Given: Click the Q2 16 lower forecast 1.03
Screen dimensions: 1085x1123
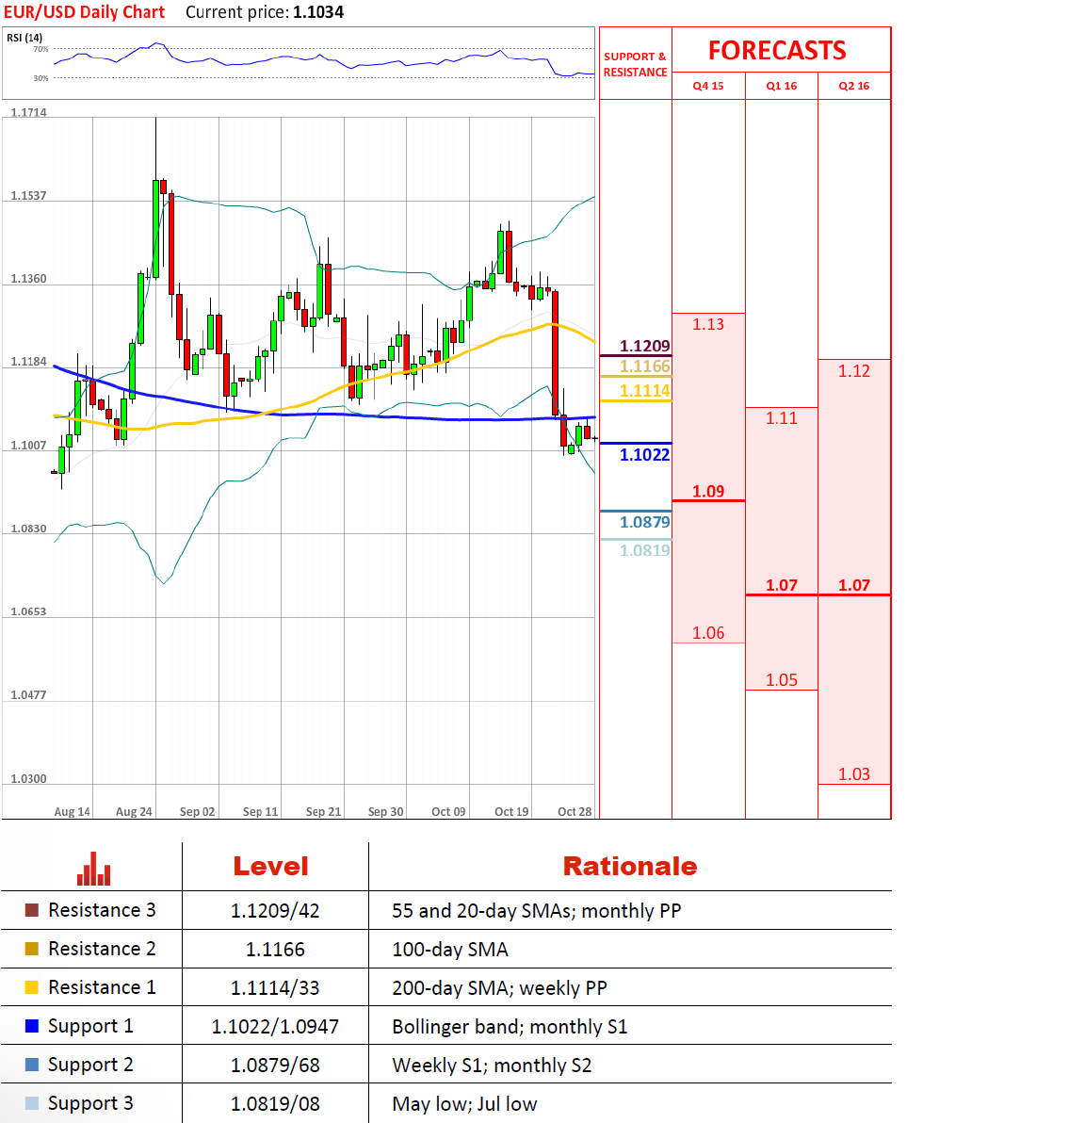Looking at the screenshot, I should tap(854, 774).
